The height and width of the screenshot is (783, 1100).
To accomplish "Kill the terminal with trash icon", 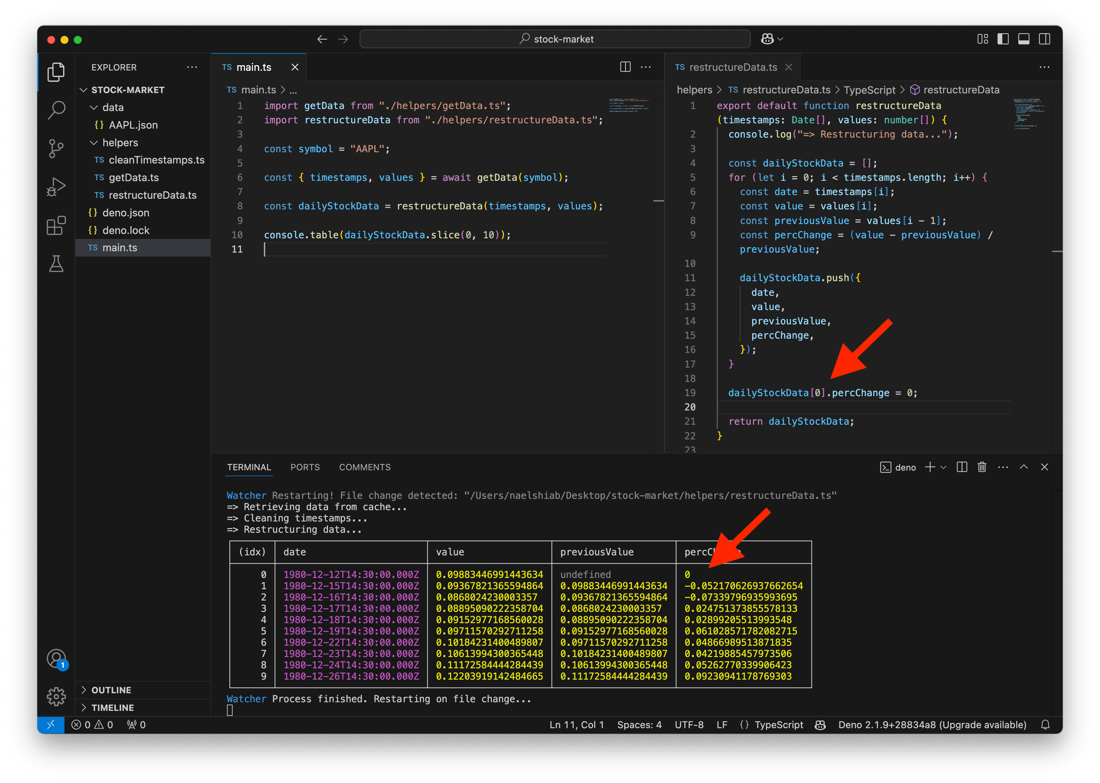I will coord(982,467).
